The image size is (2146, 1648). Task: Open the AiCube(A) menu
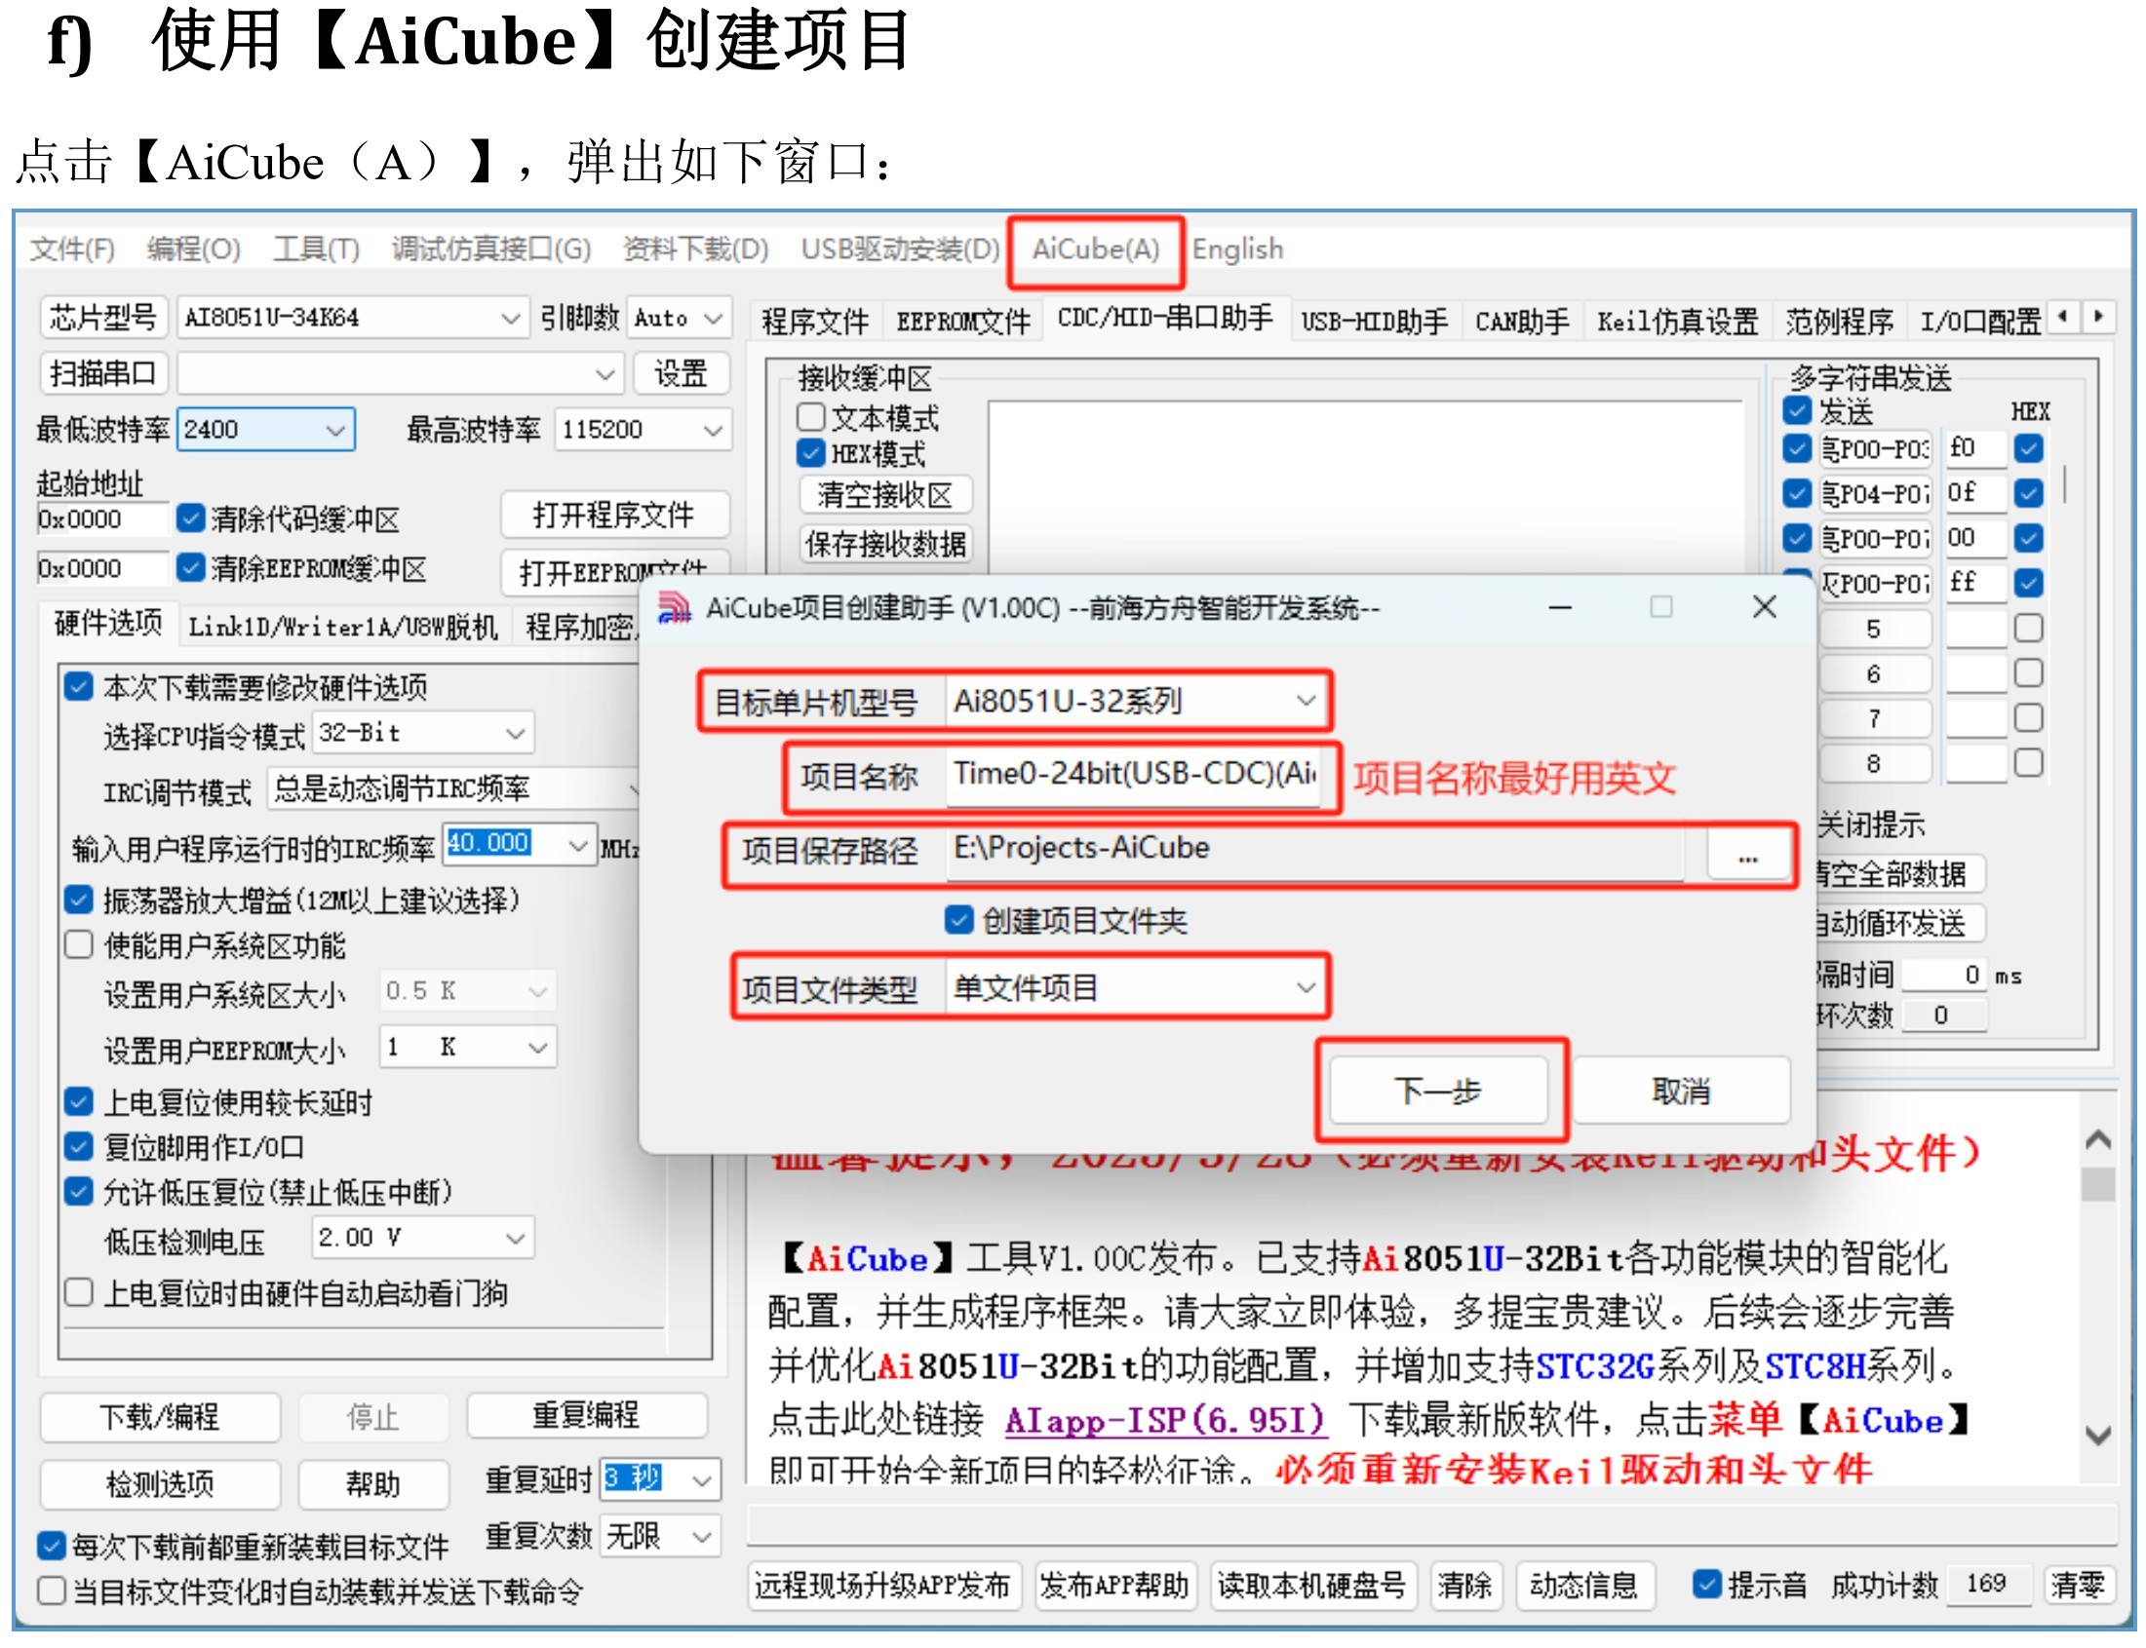point(1095,249)
